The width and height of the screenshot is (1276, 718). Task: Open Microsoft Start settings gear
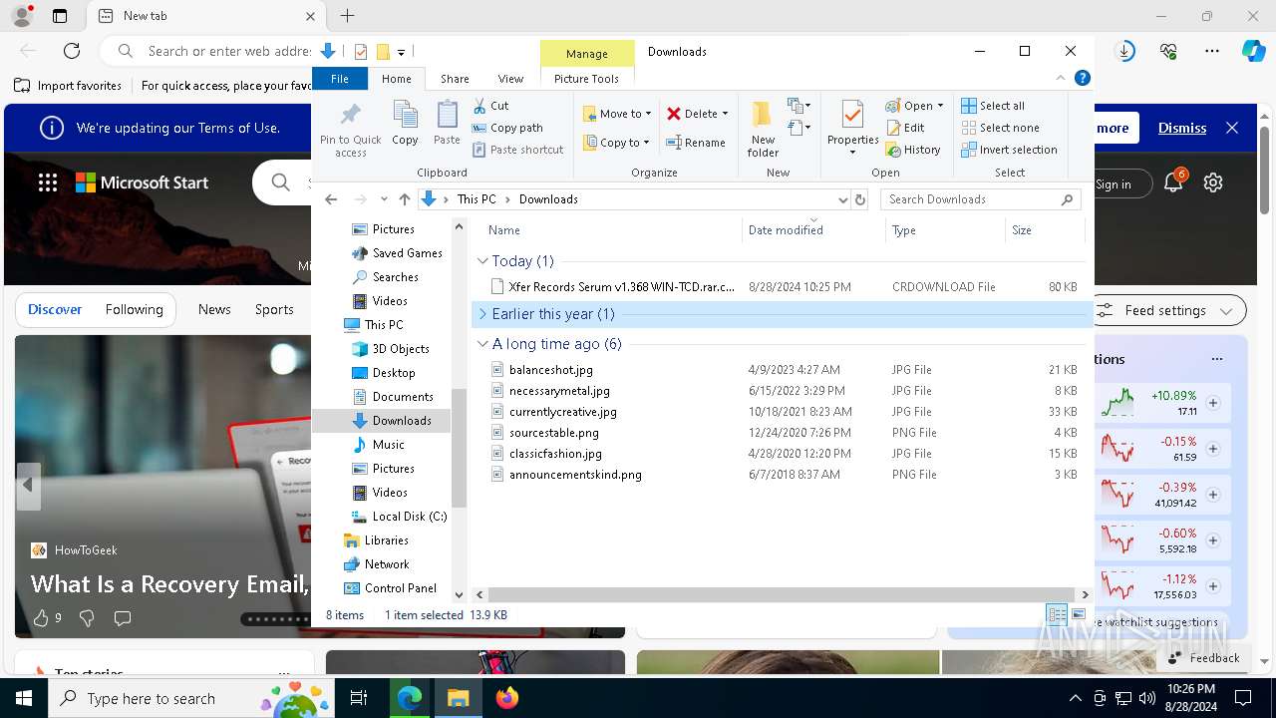click(1213, 182)
